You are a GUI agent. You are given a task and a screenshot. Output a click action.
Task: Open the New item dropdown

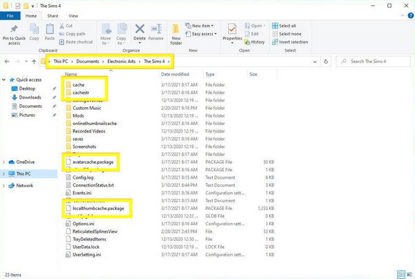pos(200,26)
